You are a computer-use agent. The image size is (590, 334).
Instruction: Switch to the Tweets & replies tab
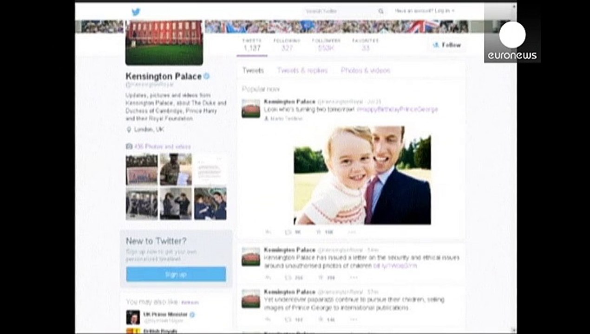[x=302, y=71]
